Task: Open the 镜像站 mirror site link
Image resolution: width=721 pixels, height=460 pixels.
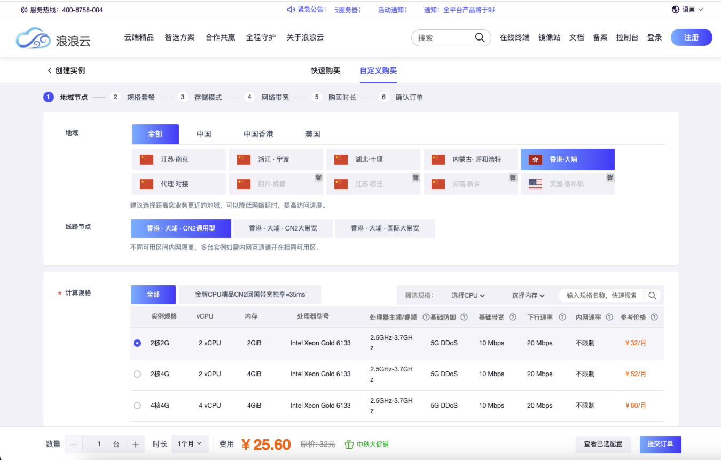Action: (x=550, y=37)
